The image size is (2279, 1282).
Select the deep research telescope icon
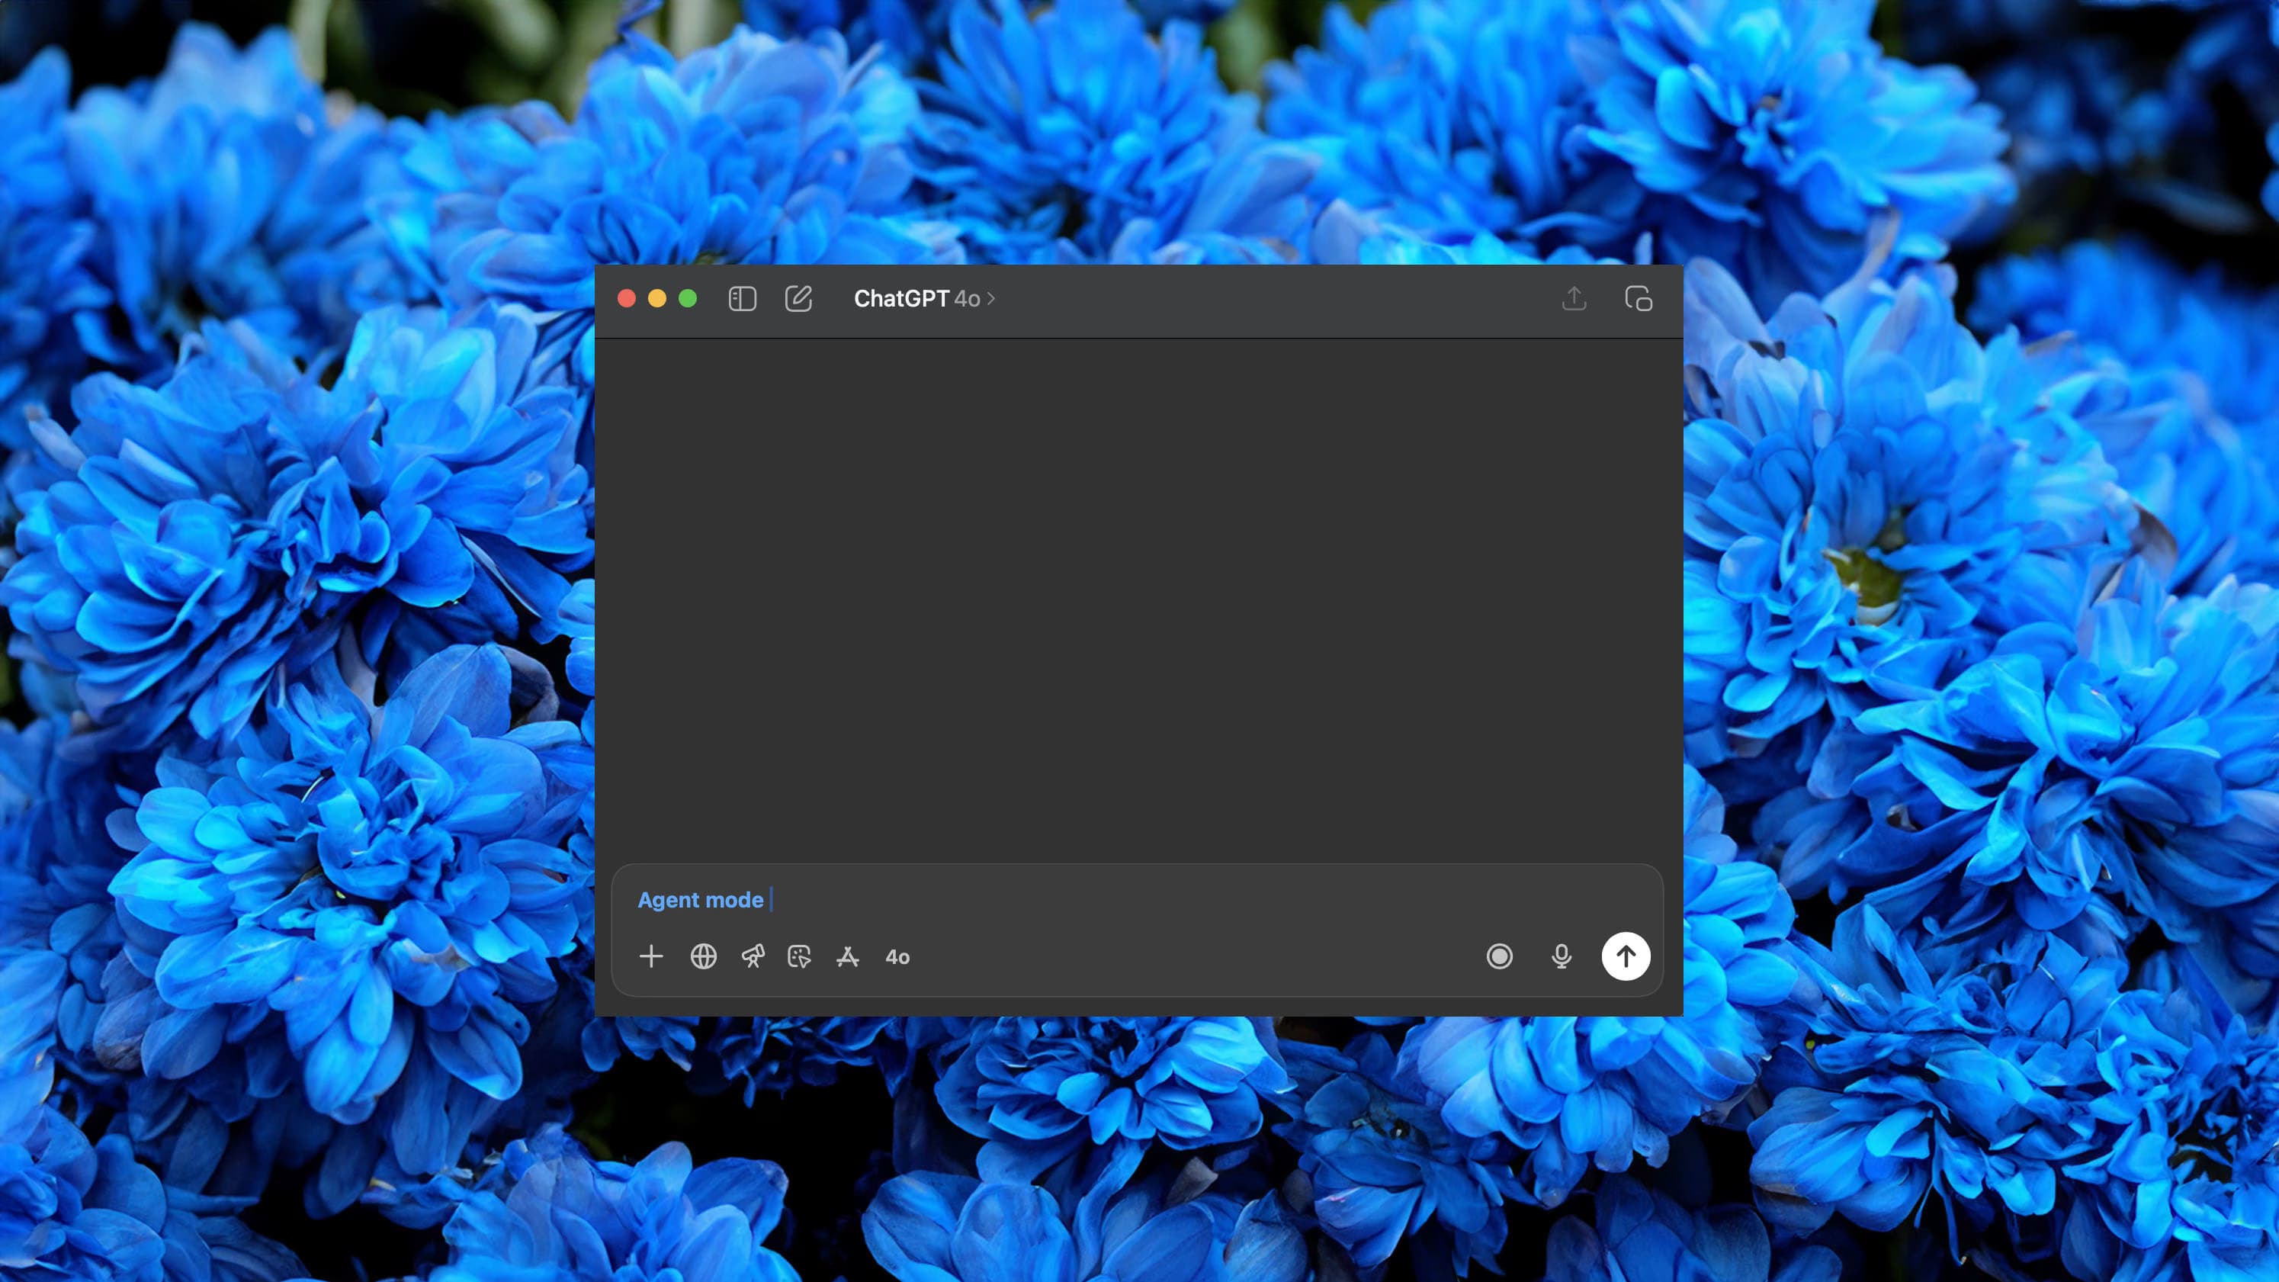tap(753, 956)
